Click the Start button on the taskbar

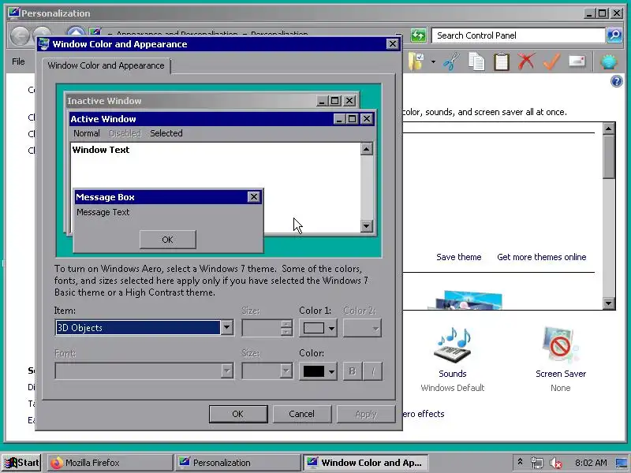(21, 463)
